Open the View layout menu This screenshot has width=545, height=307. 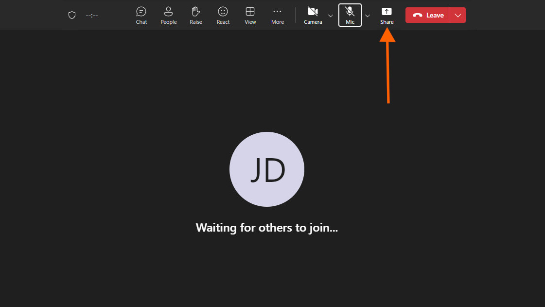pyautogui.click(x=250, y=15)
